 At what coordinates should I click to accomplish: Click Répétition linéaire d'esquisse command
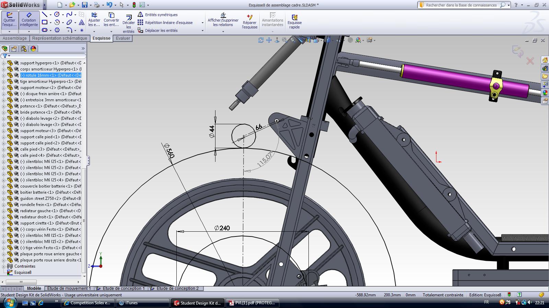pyautogui.click(x=165, y=23)
